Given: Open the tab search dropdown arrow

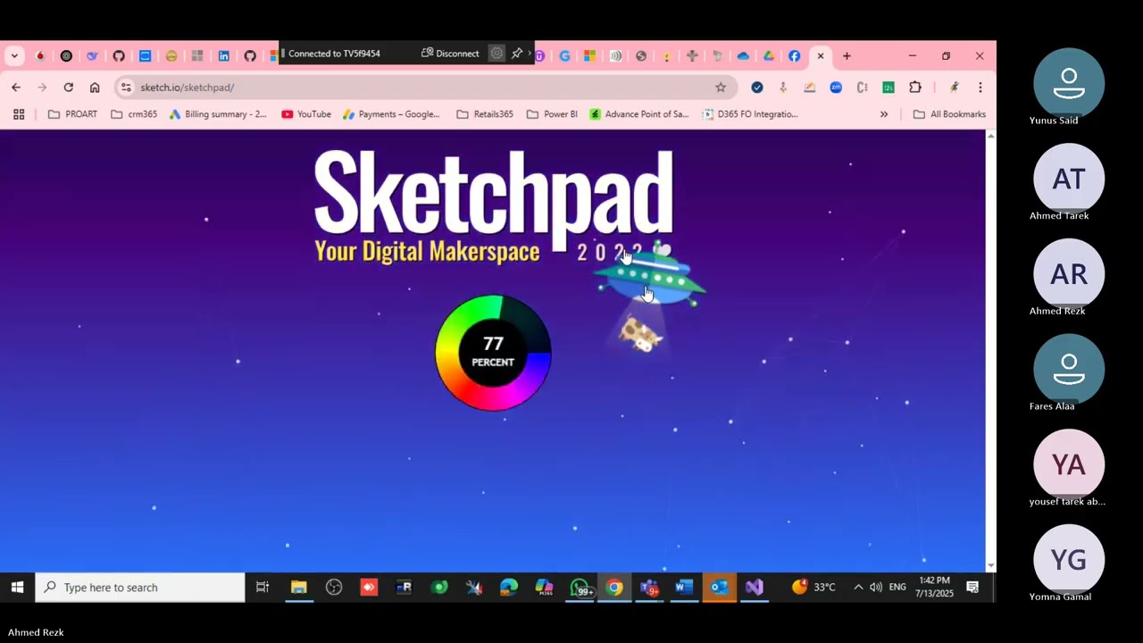Looking at the screenshot, I should (14, 56).
